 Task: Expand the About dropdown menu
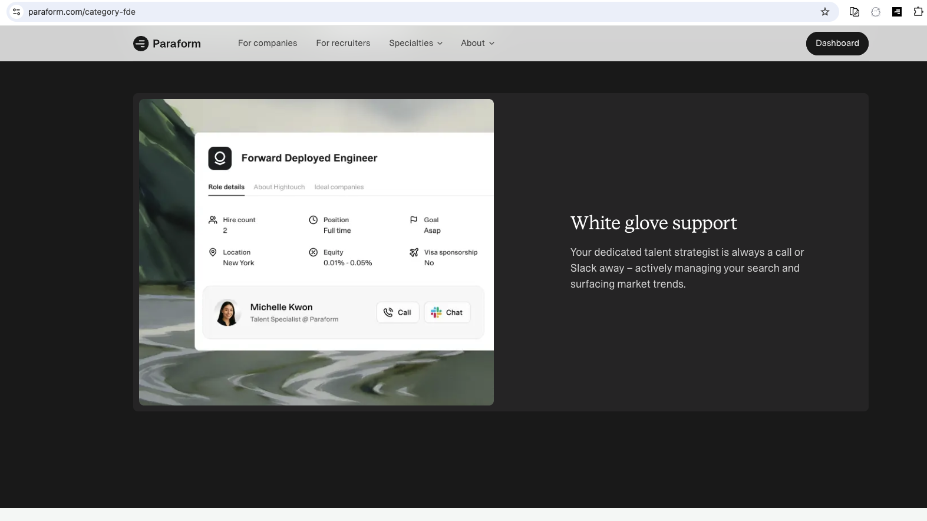coord(477,43)
